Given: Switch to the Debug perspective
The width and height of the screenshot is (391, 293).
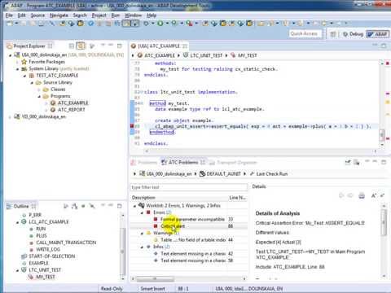Looking at the screenshot, I should pos(353,34).
